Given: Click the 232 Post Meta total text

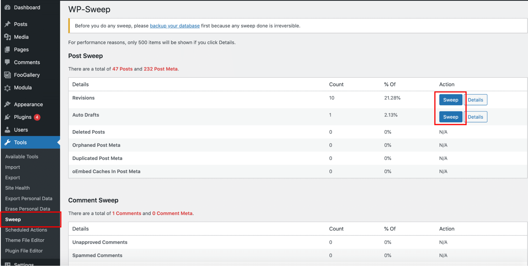Looking at the screenshot, I should click(161, 69).
